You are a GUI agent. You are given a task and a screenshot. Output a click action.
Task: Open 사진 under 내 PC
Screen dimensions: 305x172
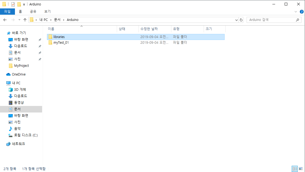(x=17, y=122)
